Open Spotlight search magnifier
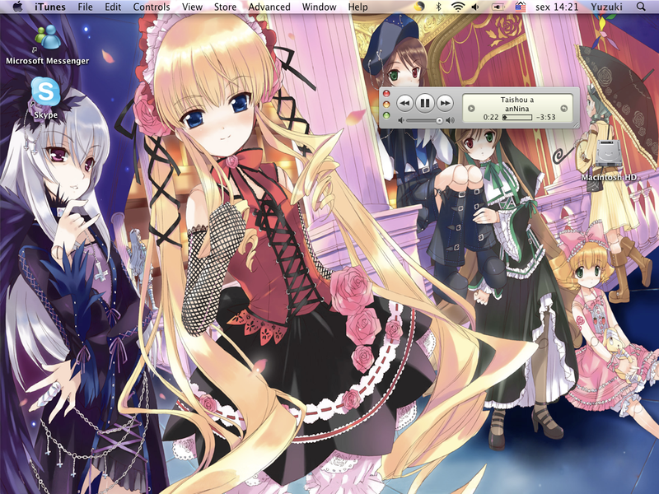The image size is (659, 494). tap(641, 7)
